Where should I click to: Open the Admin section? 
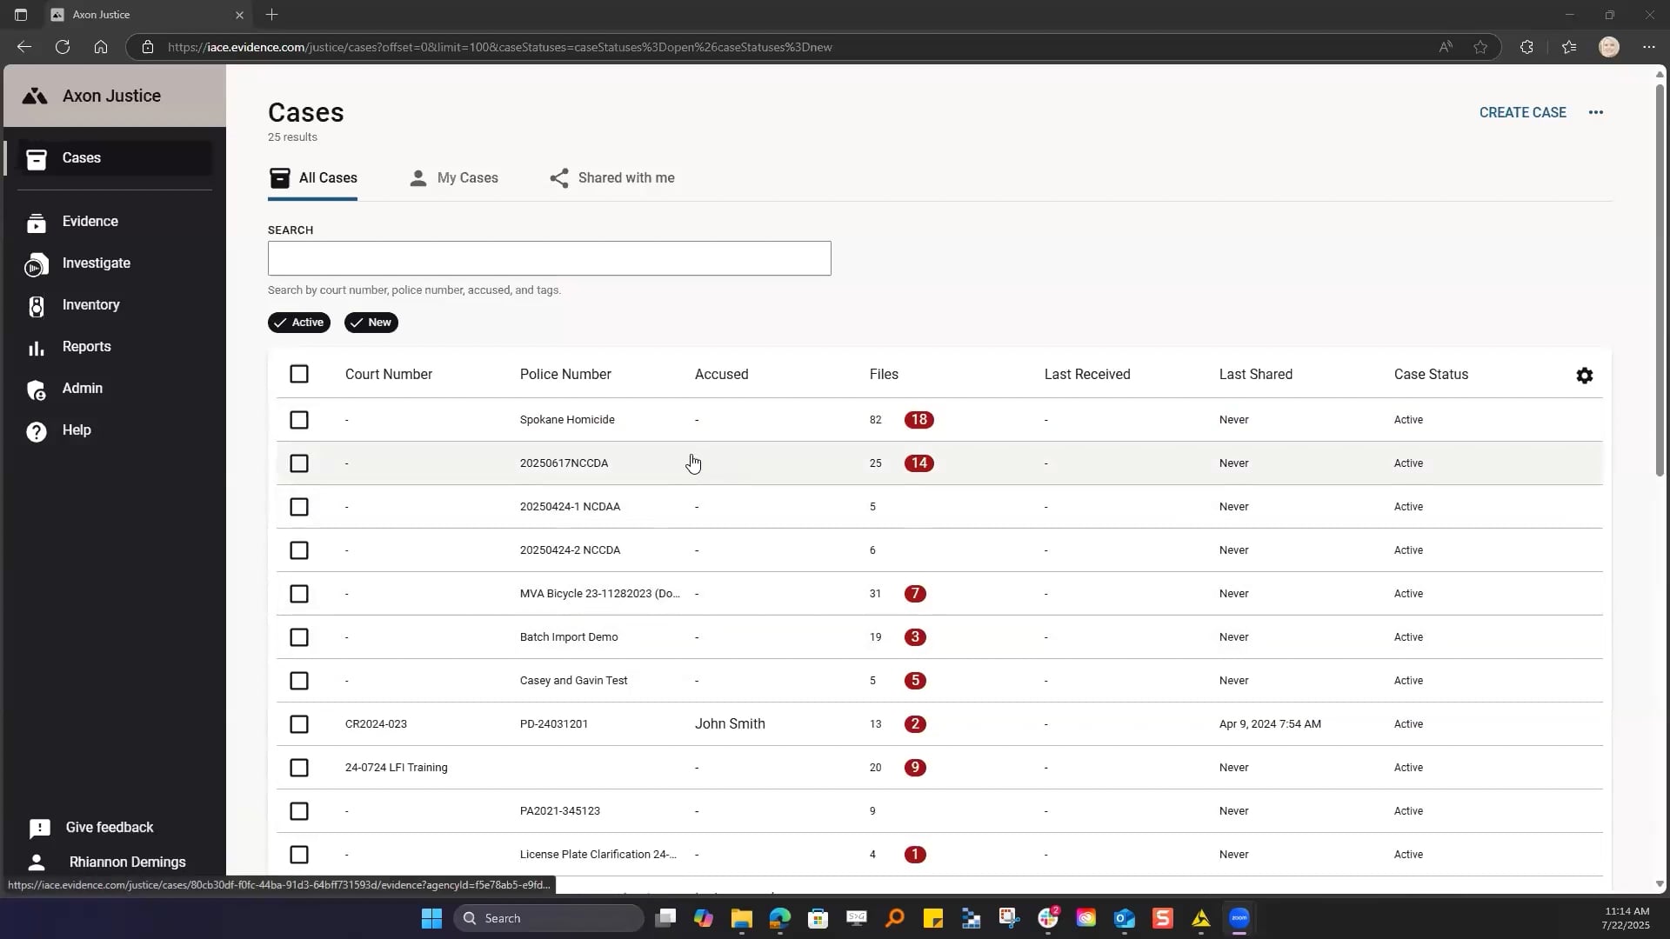pyautogui.click(x=82, y=388)
